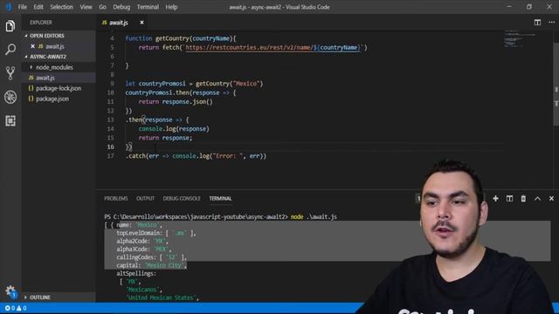The width and height of the screenshot is (559, 314).
Task: Click the '.catch' call on line 17
Action: point(135,156)
